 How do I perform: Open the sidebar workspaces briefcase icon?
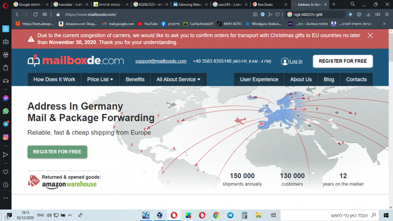click(x=5, y=42)
